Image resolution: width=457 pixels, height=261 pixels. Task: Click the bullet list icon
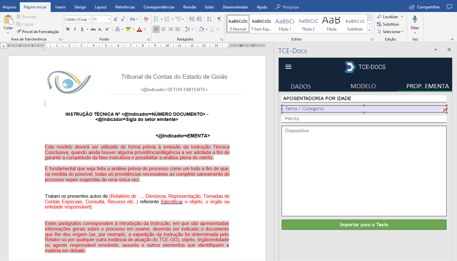coord(156,19)
